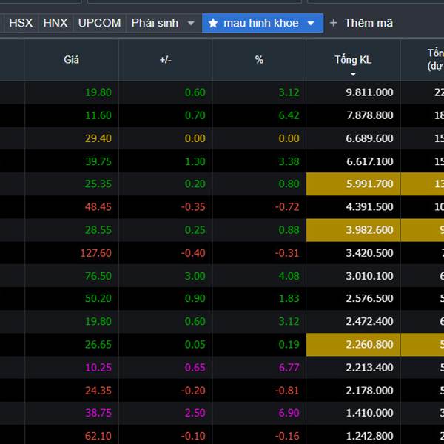Click the price change 0.90
Screen dimensions: 444x444
195,298
